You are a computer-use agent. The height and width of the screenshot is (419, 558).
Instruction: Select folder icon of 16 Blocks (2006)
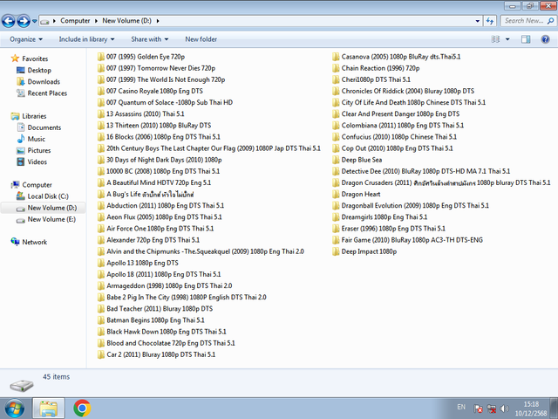click(101, 137)
